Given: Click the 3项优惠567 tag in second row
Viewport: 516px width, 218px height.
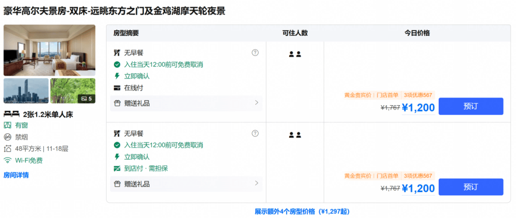Looking at the screenshot, I should (418, 176).
